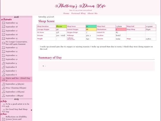This screenshot has width=161, height=121.
Task: Click the Weight label cell
Action: click(x=46, y=39)
